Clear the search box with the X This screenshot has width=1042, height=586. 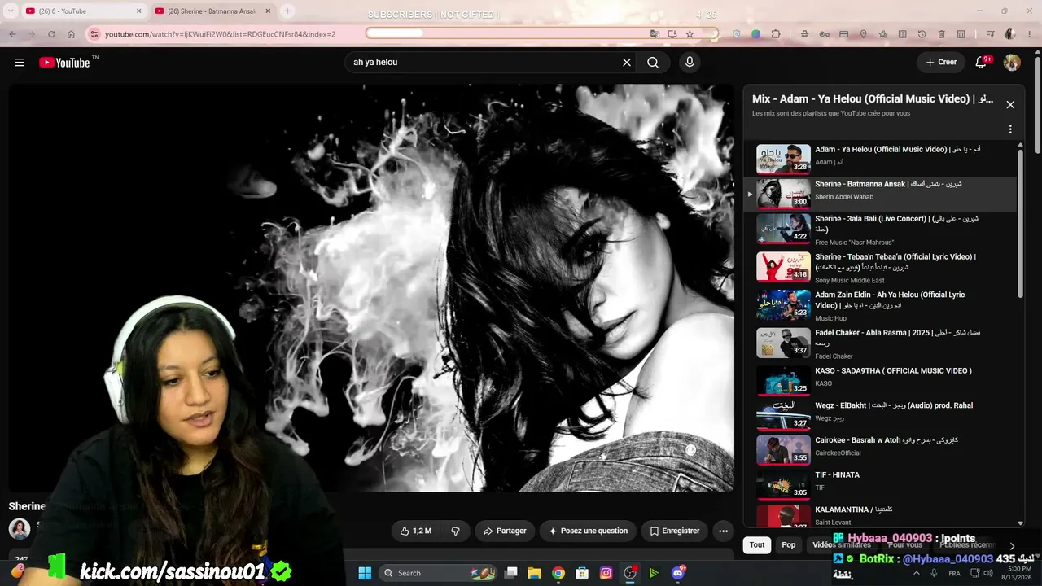click(627, 63)
